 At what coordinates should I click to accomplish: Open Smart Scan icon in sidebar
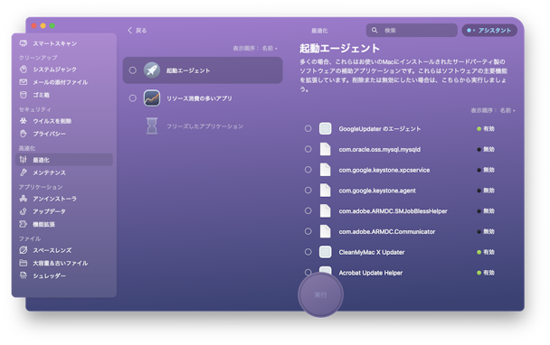point(24,43)
